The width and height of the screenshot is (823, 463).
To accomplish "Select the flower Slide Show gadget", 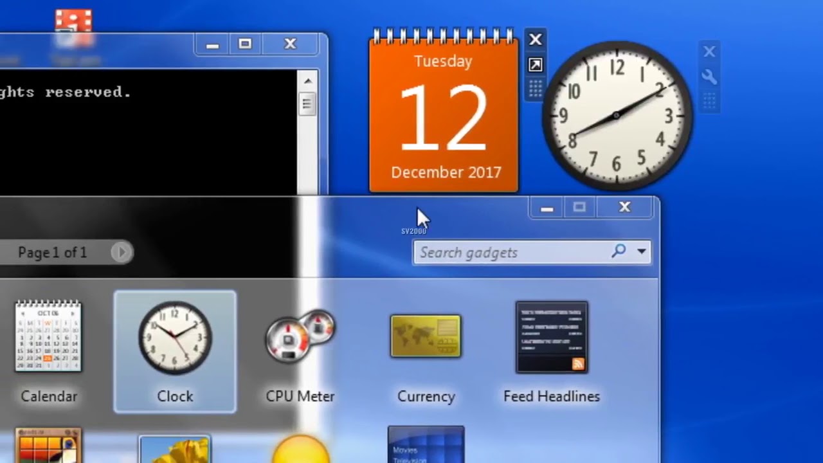I will (x=175, y=449).
